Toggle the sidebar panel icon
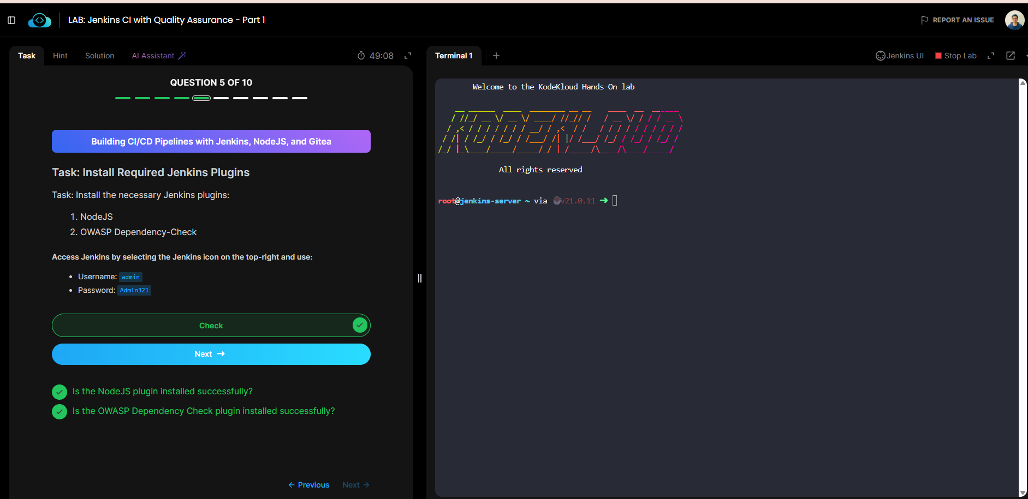The image size is (1028, 499). click(11, 20)
